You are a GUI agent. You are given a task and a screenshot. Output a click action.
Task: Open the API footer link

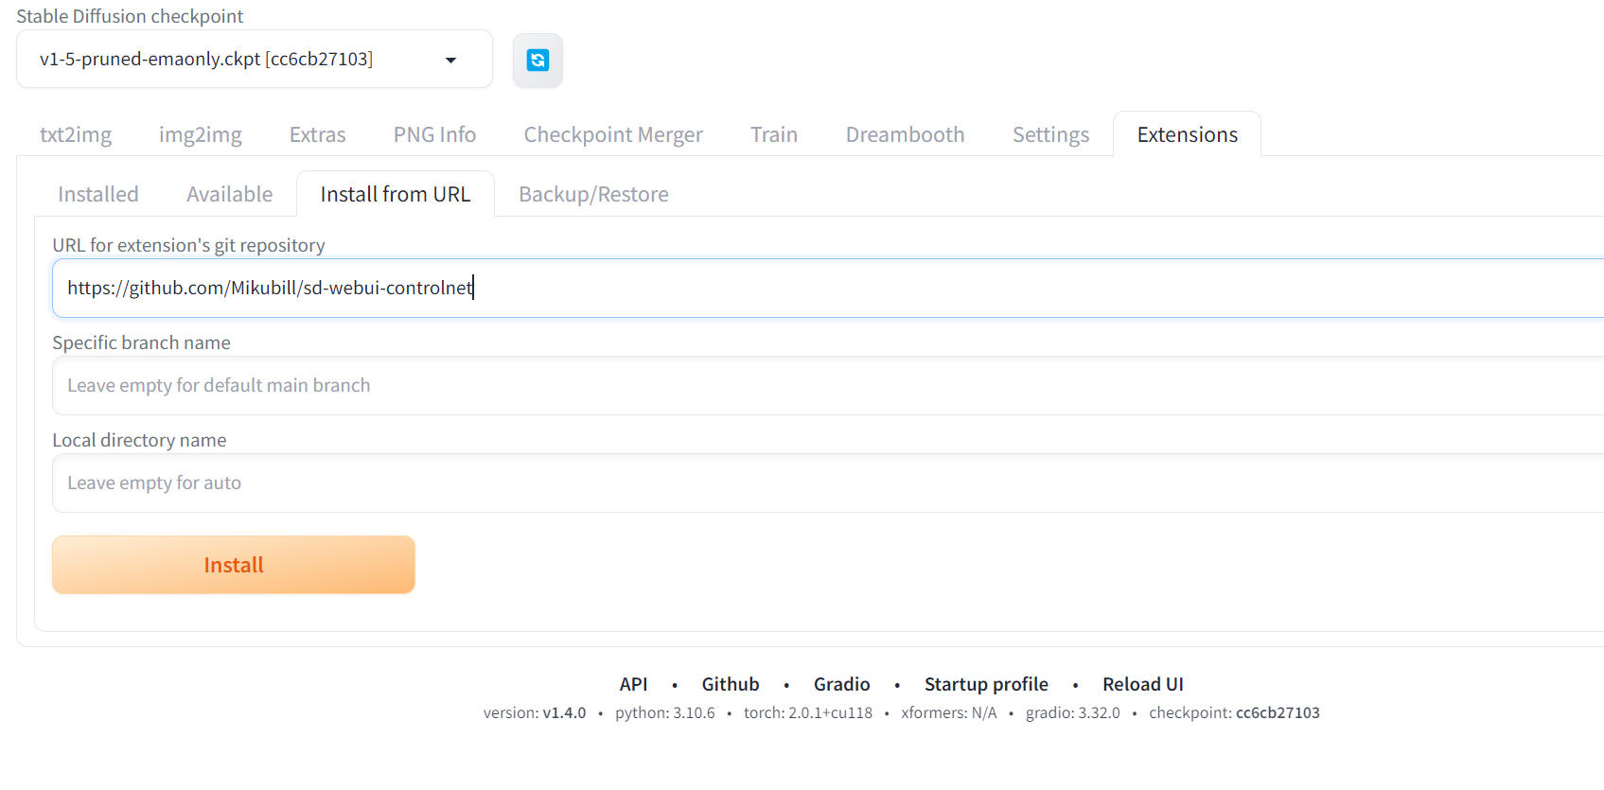point(633,684)
